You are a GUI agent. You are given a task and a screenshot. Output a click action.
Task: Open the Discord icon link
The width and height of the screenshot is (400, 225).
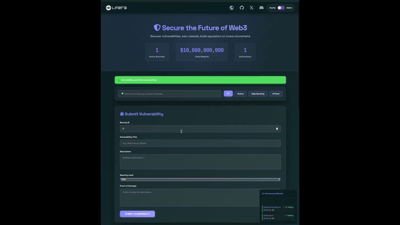click(x=261, y=8)
